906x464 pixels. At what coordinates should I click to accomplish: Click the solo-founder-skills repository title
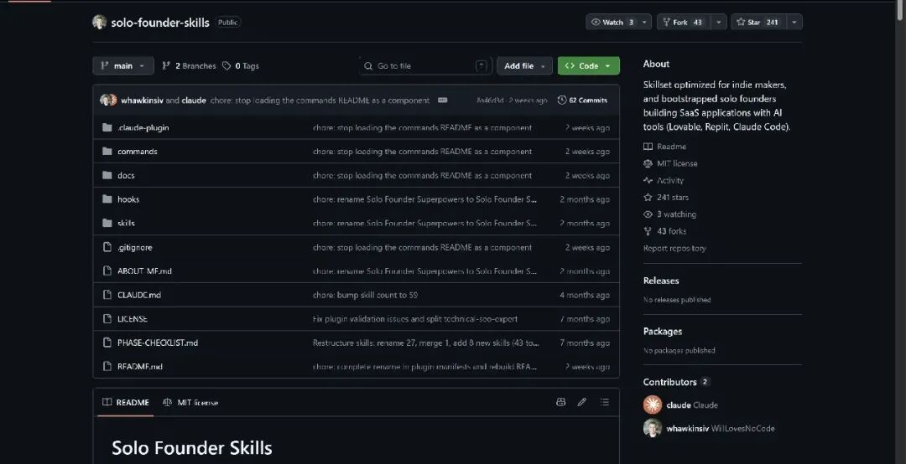tap(160, 23)
